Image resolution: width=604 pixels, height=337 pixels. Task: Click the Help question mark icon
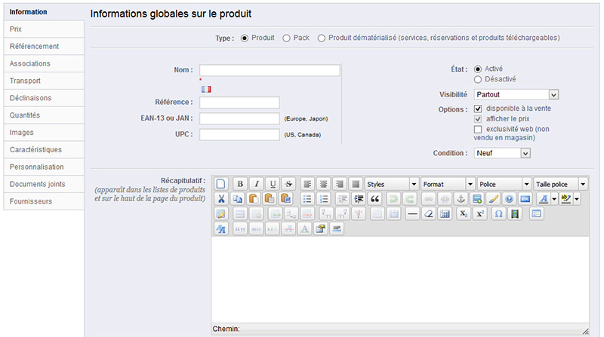coord(509,199)
